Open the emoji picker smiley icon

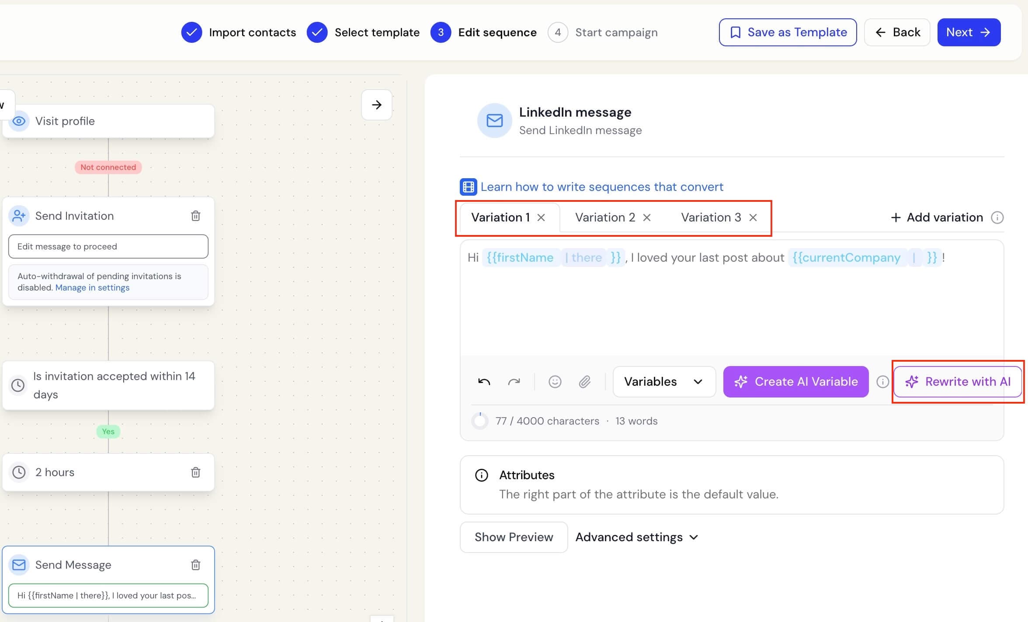coord(555,382)
